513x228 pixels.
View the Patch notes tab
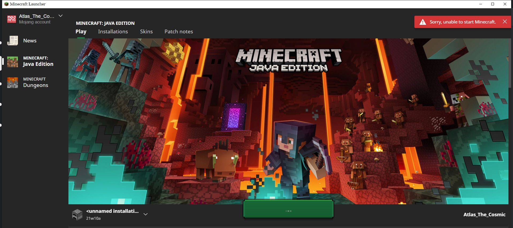pos(179,31)
